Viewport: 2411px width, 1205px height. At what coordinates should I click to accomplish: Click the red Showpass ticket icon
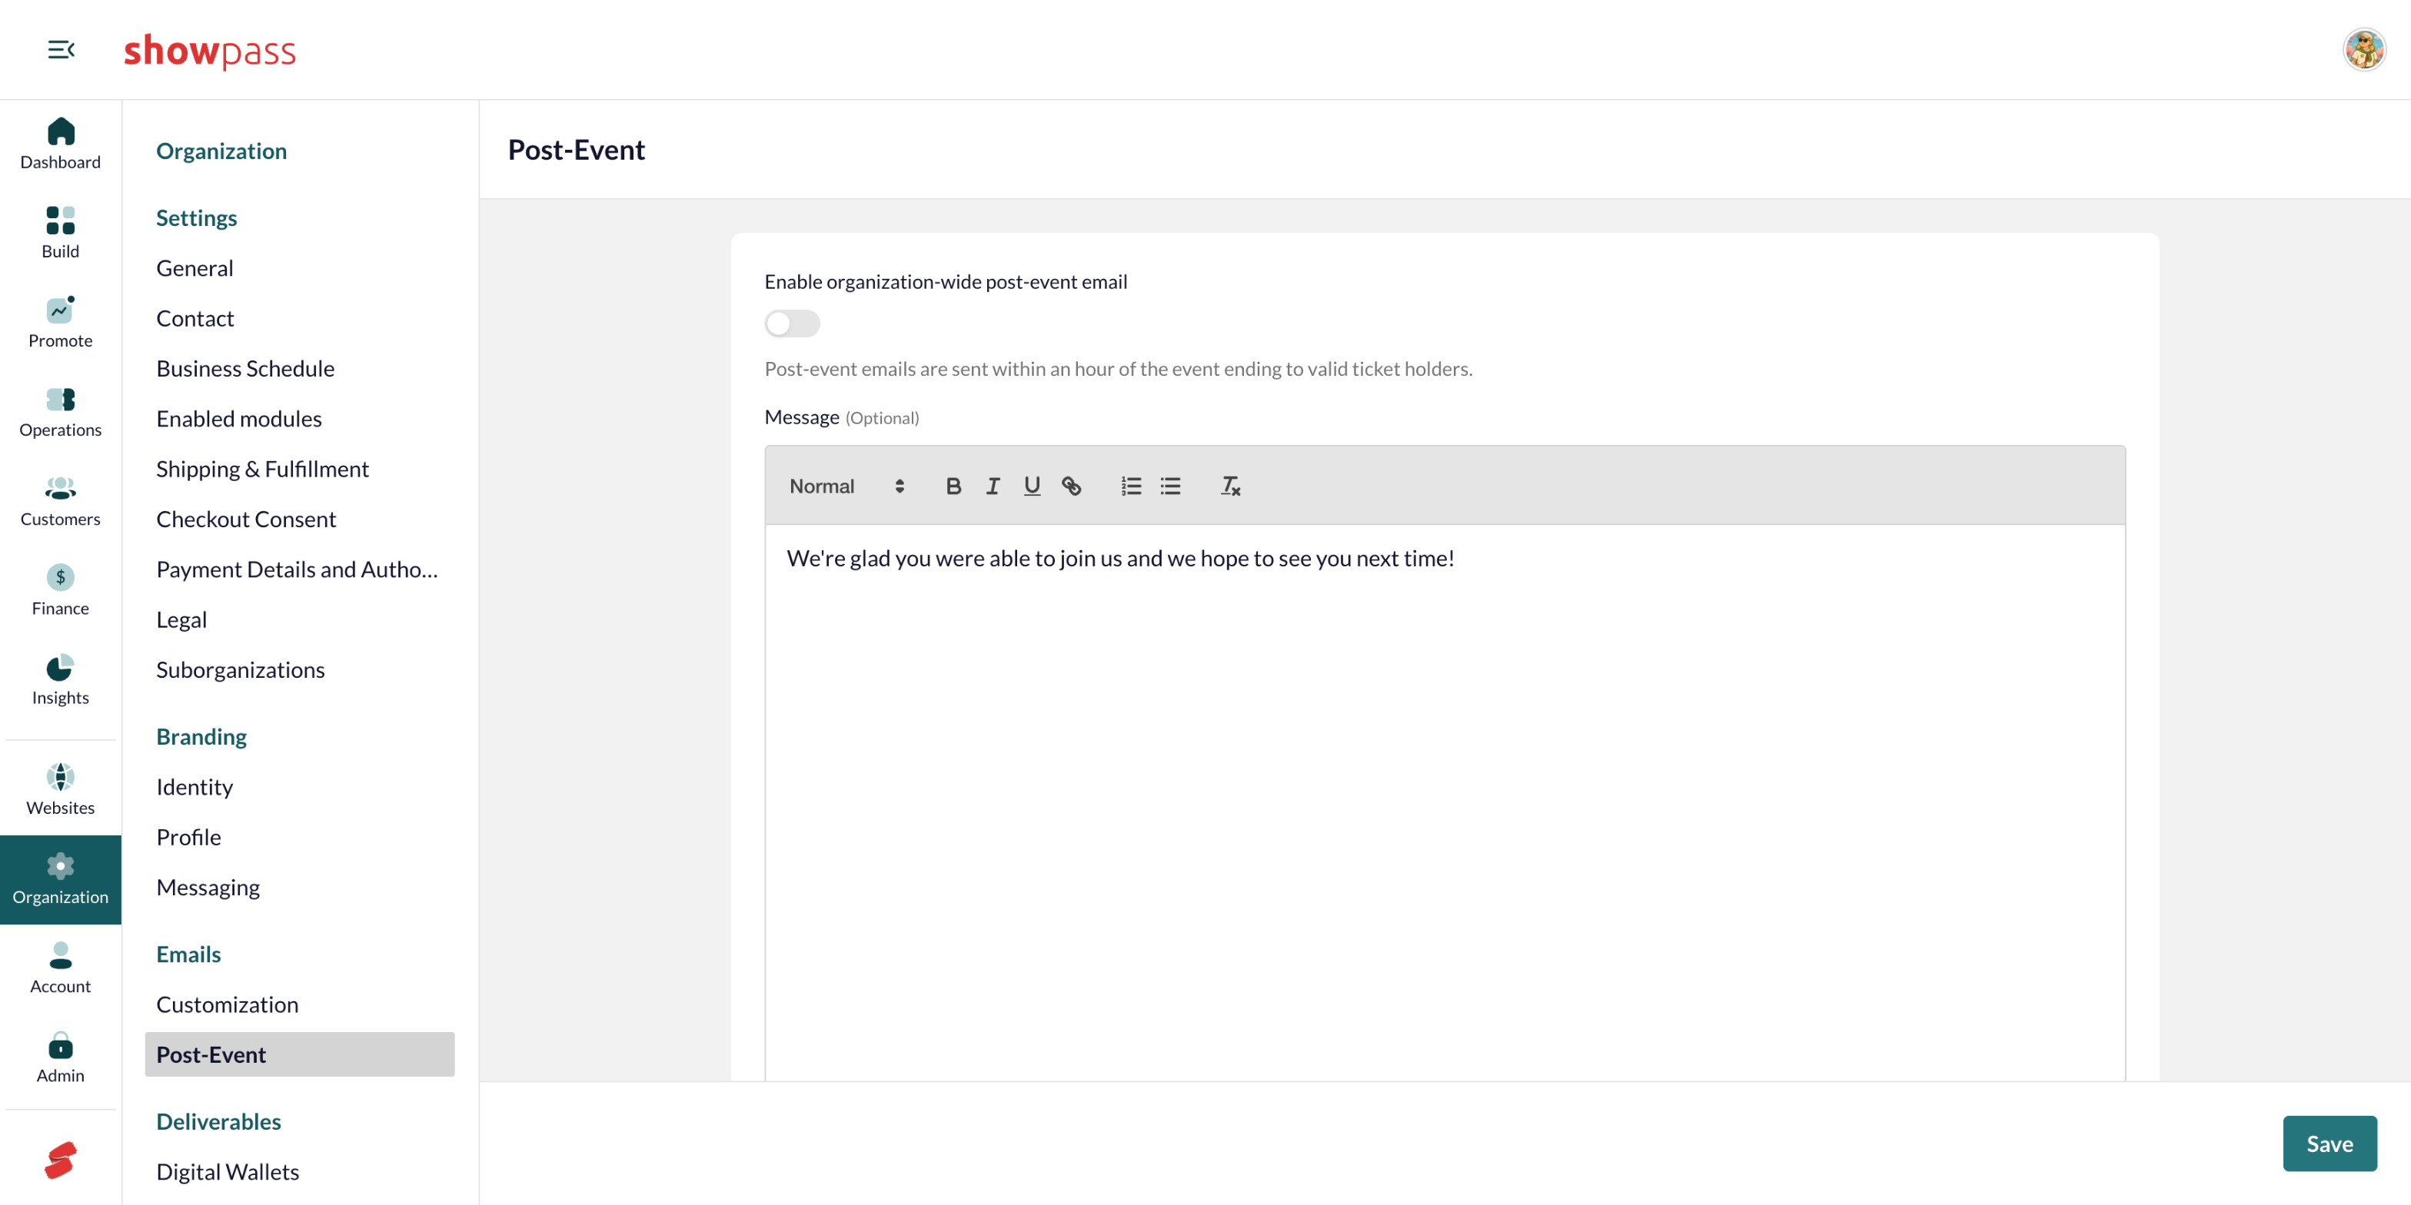point(61,1160)
